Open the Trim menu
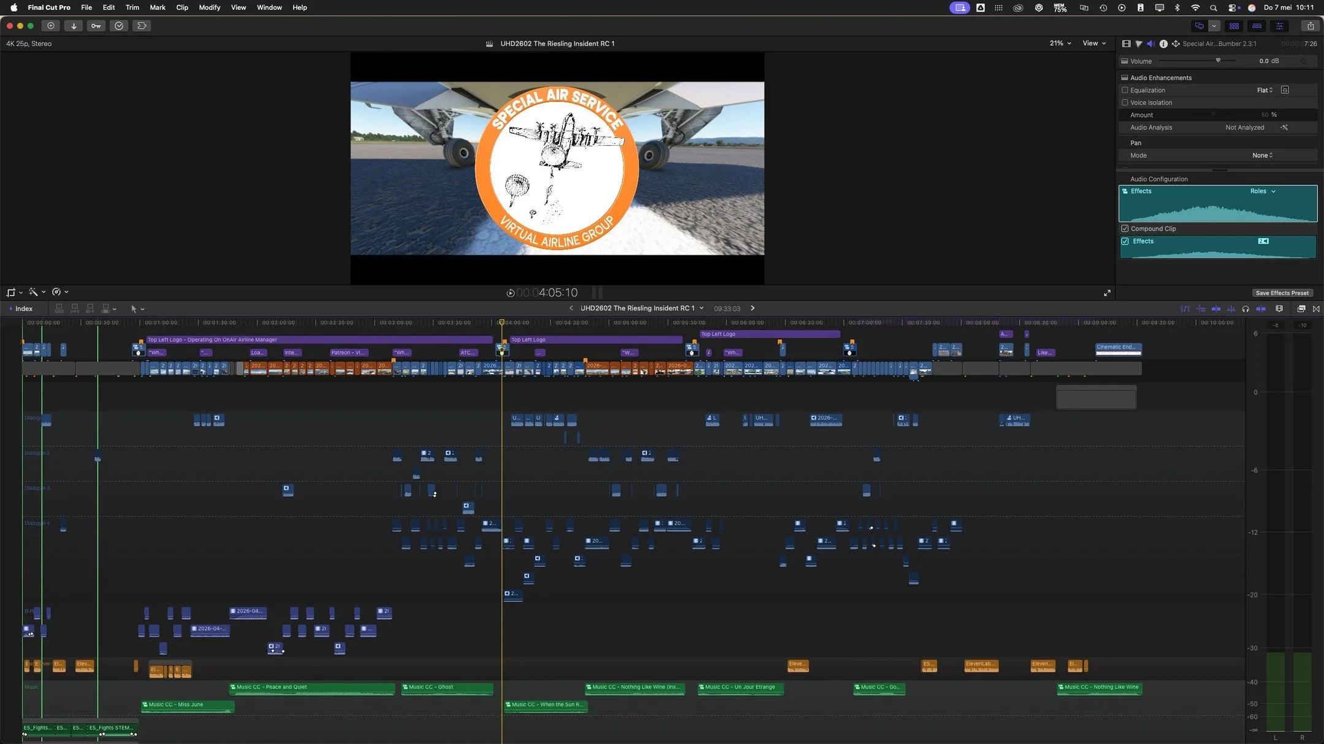Viewport: 1324px width, 744px height. pyautogui.click(x=132, y=7)
